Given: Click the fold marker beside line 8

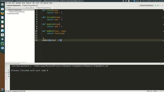Looking at the screenshot, I should [42, 27].
